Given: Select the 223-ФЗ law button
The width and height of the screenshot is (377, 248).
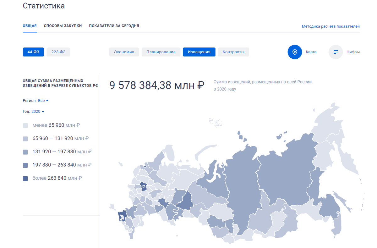Looking at the screenshot, I should point(58,52).
